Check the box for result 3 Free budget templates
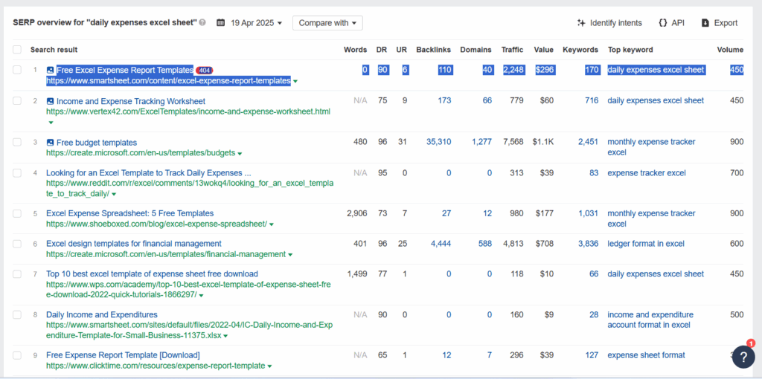Screen dimensions: 762x379 coord(17,142)
